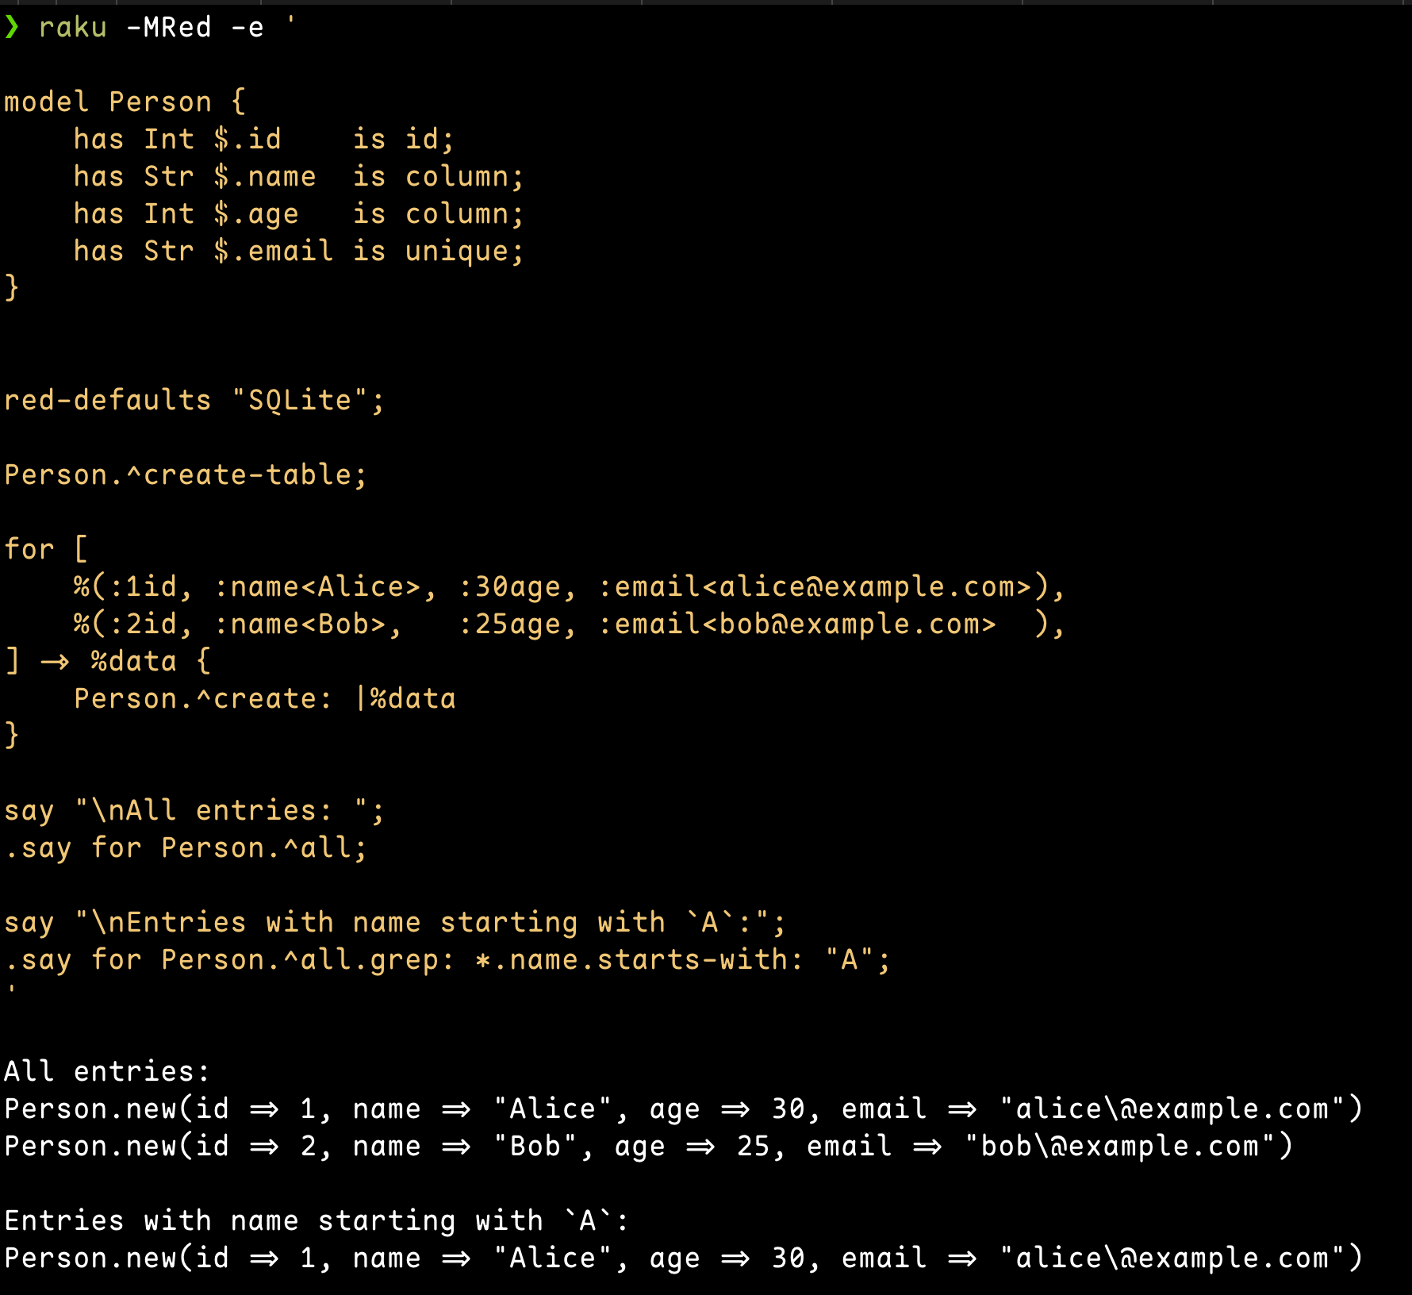Image resolution: width=1412 pixels, height=1295 pixels.
Task: Click the Bob output row
Action: point(649,1147)
